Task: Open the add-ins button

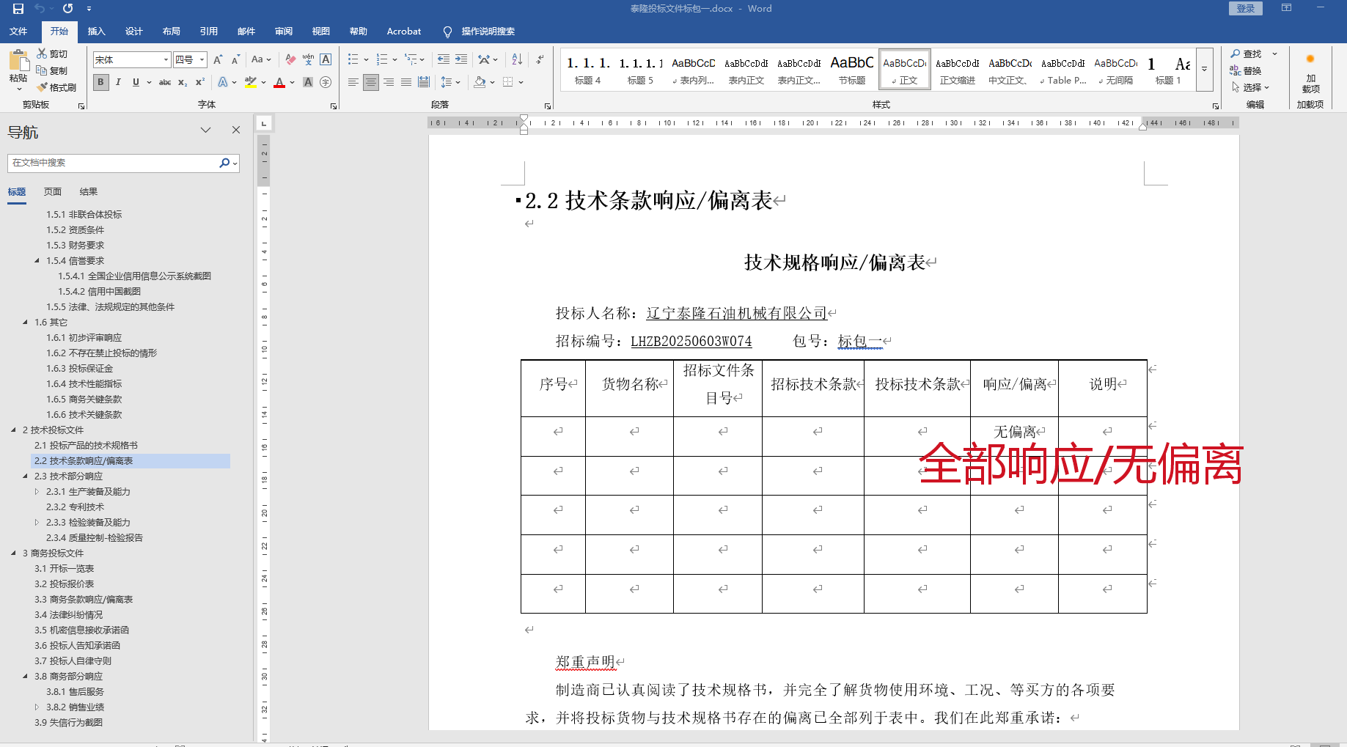Action: 1310,72
